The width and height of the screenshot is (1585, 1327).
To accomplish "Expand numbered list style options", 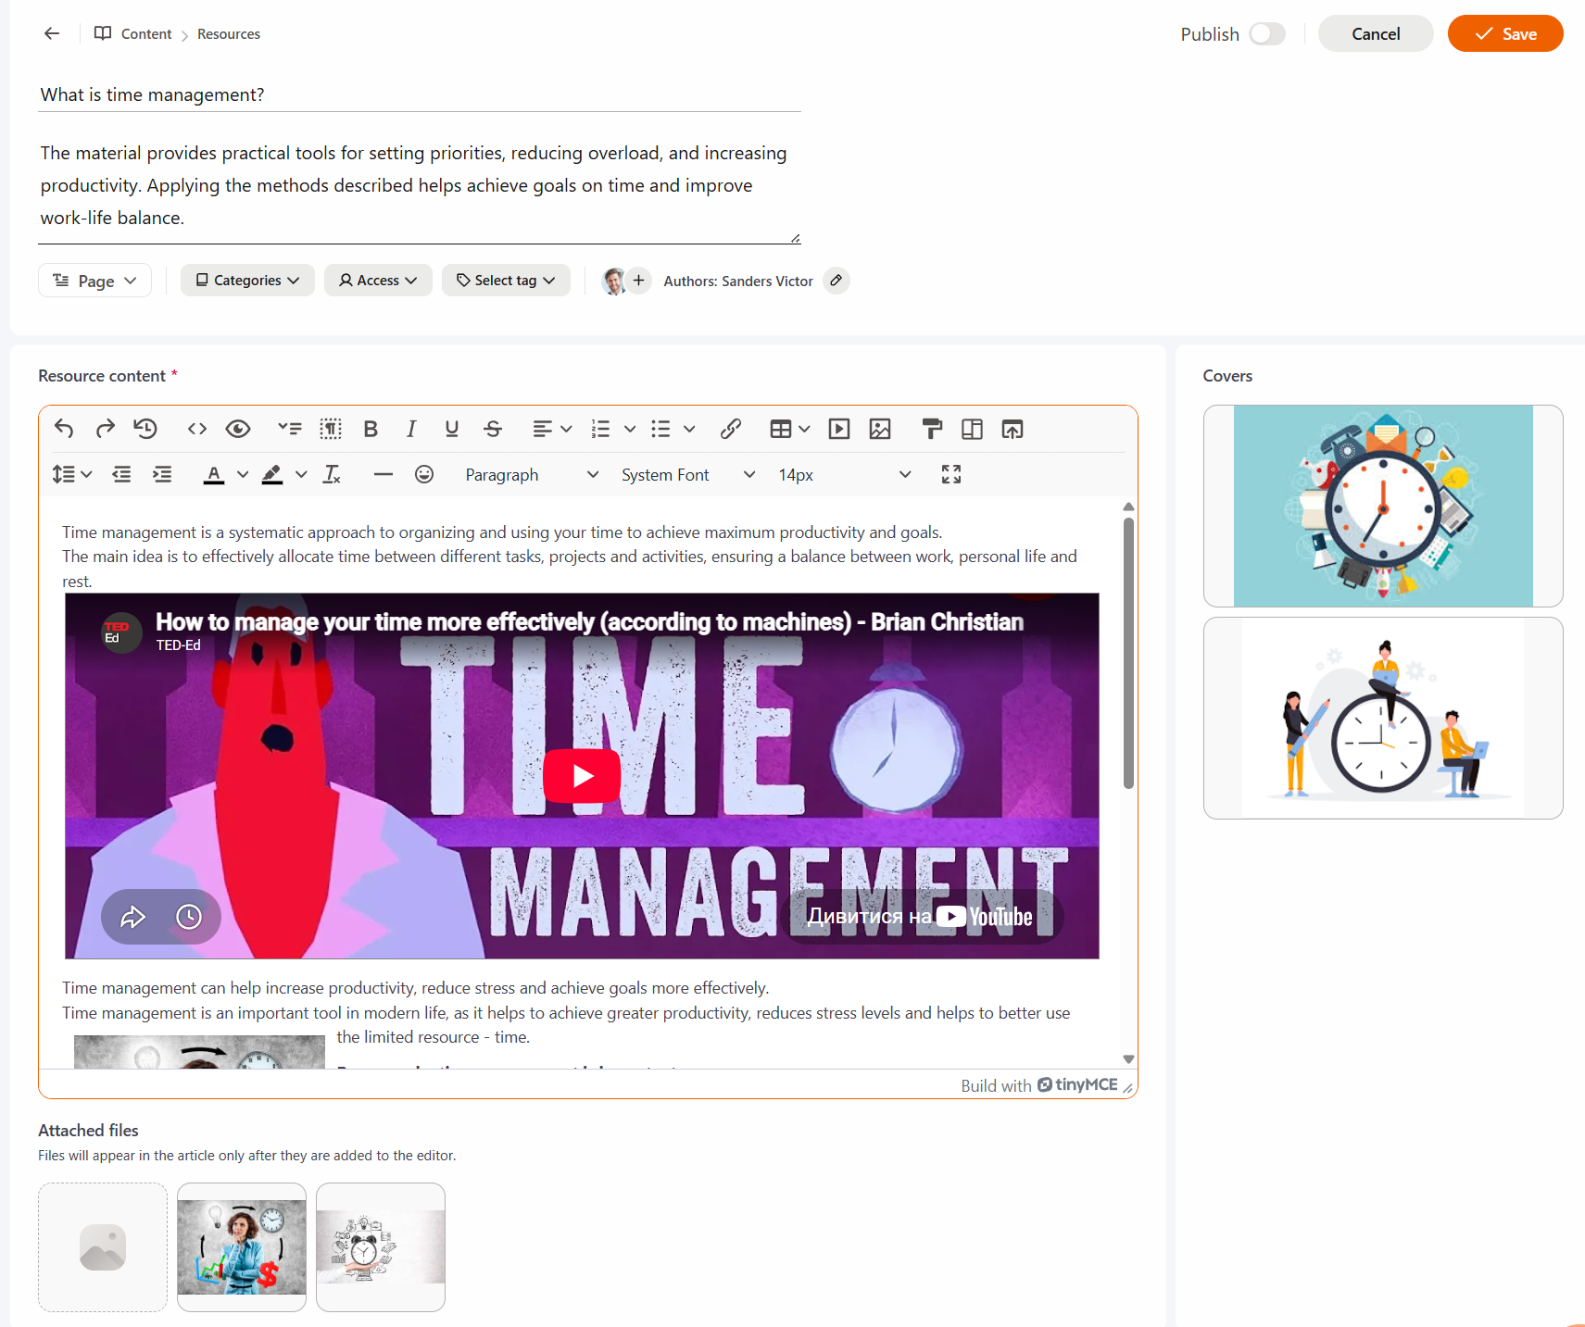I will tap(630, 429).
